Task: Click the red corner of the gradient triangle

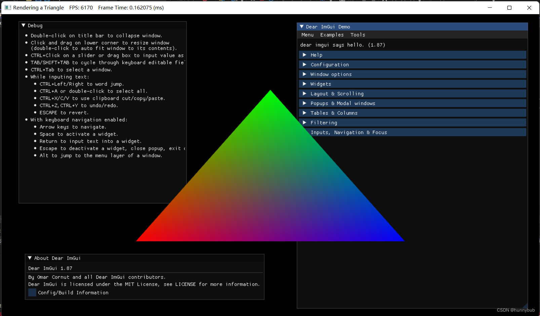Action: click(x=148, y=237)
